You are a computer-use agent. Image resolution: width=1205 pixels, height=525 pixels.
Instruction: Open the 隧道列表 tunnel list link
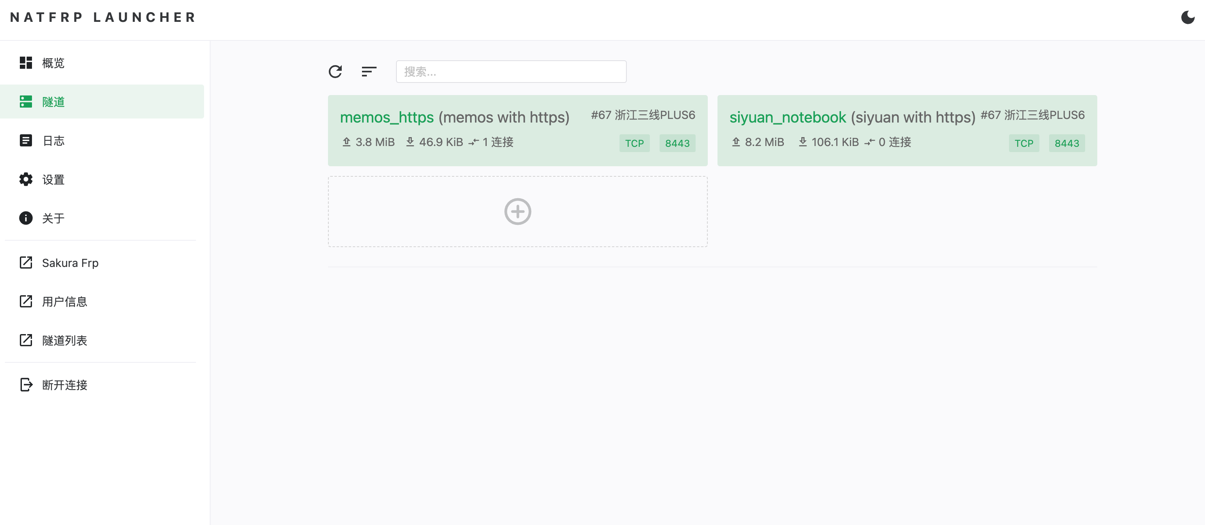tap(64, 341)
